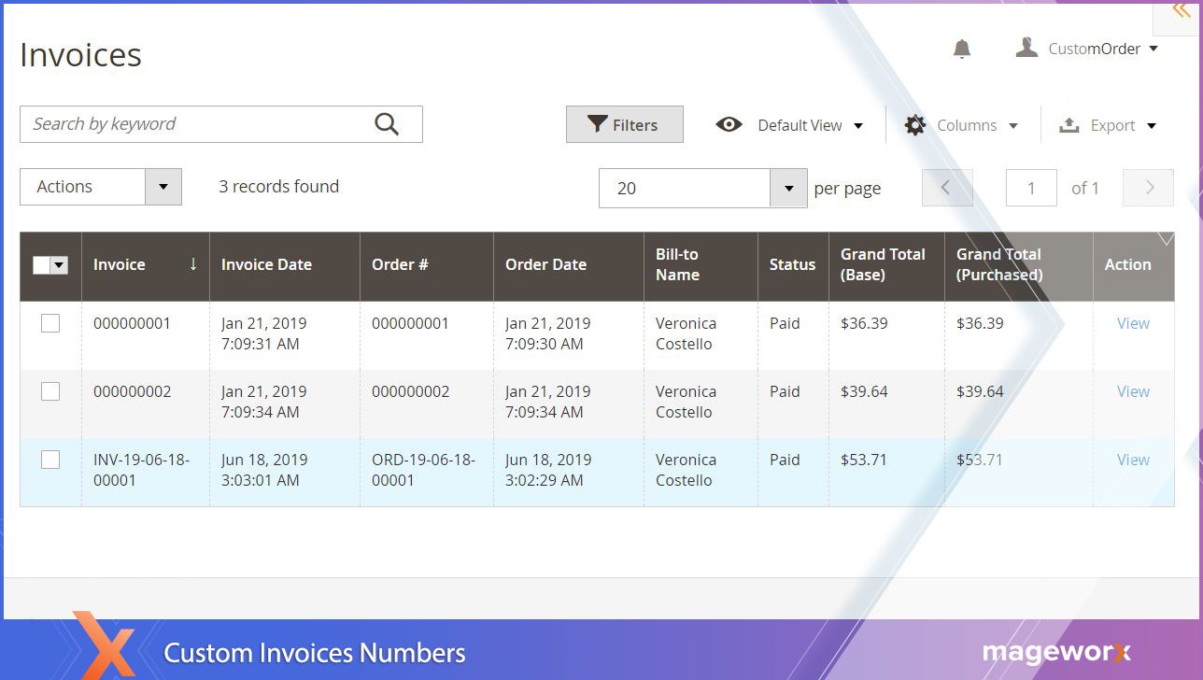Click the user avatar icon beside CustomOrder
This screenshot has width=1203, height=680.
click(1026, 49)
